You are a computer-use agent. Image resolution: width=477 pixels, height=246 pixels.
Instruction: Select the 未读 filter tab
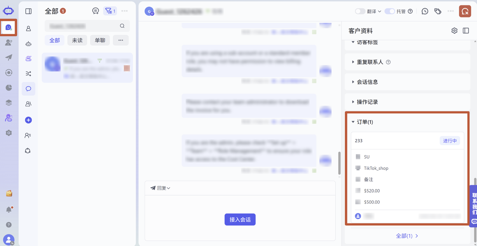[77, 40]
